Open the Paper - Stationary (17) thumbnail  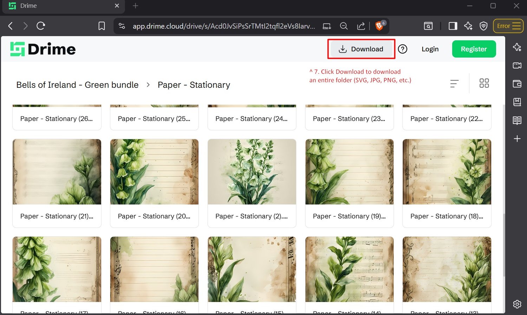[57, 269]
